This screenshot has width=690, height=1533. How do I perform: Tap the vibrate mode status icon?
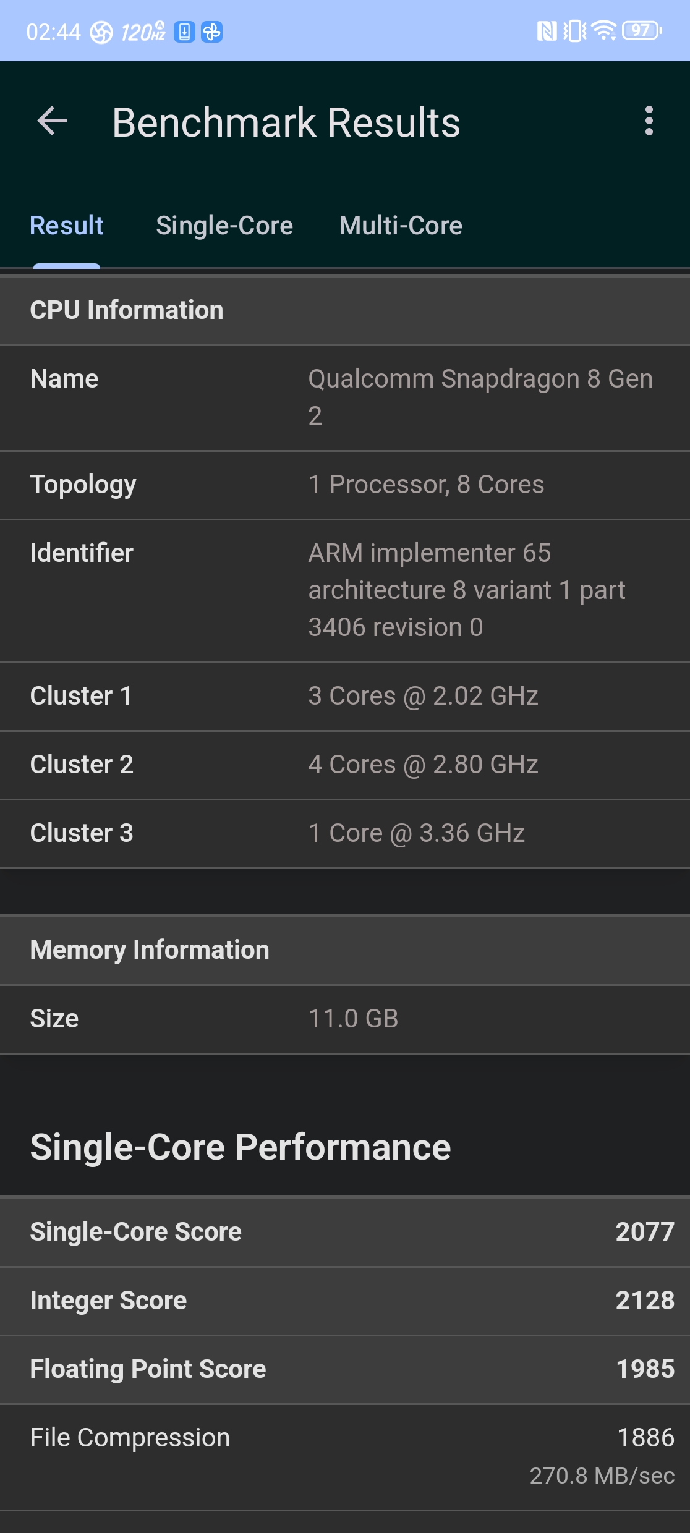pos(574,31)
